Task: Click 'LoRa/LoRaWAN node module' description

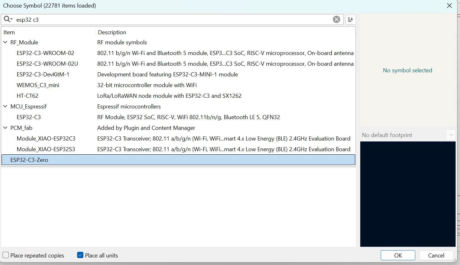Action: (x=169, y=96)
